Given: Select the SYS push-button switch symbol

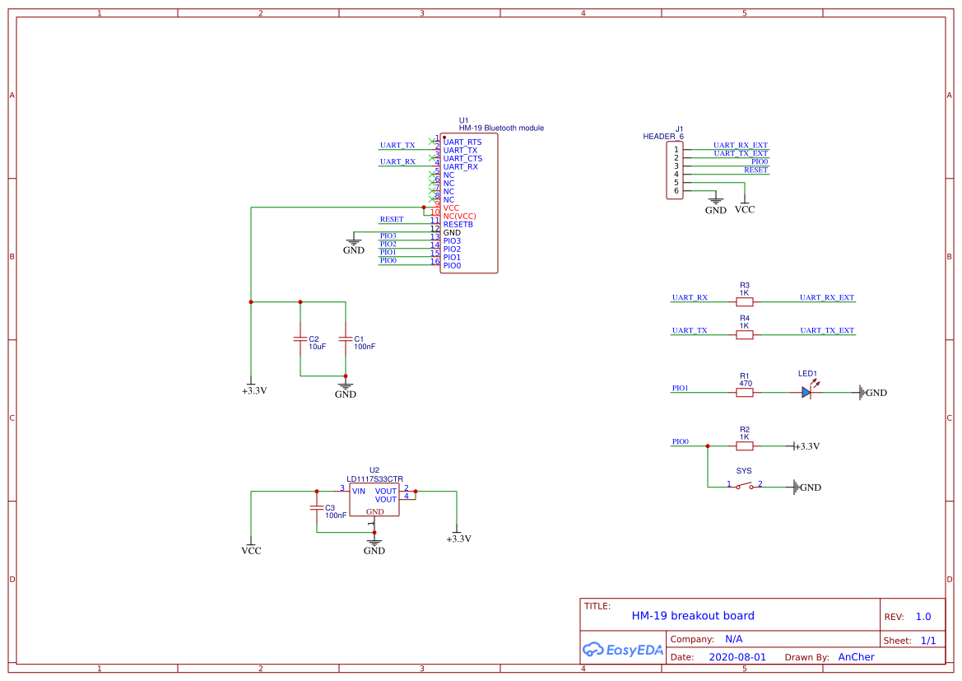Looking at the screenshot, I should pyautogui.click(x=744, y=487).
